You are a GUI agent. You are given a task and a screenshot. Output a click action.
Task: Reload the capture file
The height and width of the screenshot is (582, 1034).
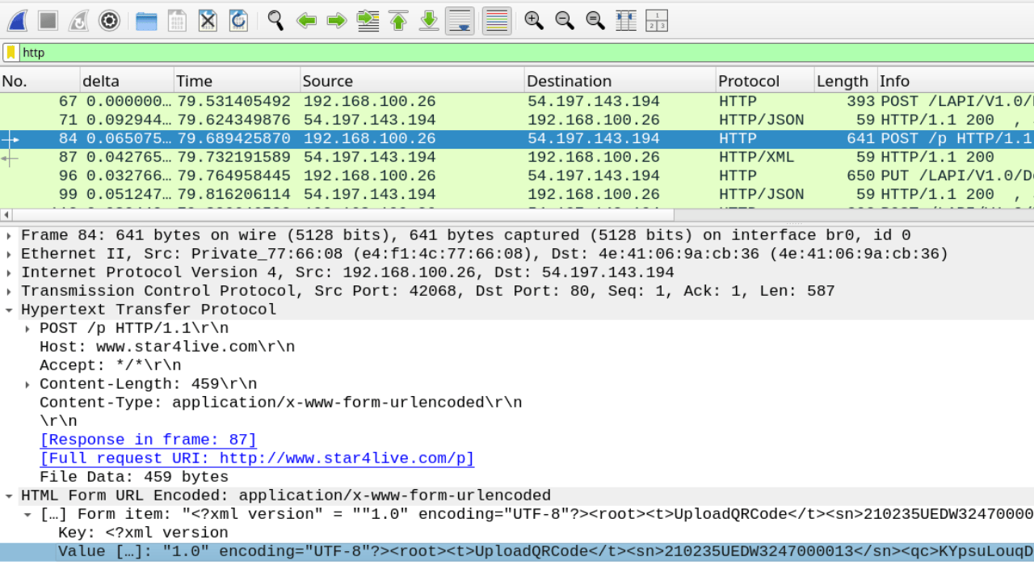click(238, 21)
